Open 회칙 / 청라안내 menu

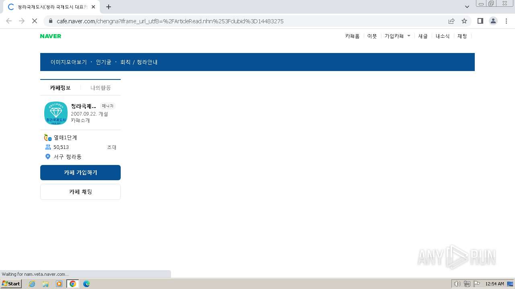pyautogui.click(x=139, y=62)
